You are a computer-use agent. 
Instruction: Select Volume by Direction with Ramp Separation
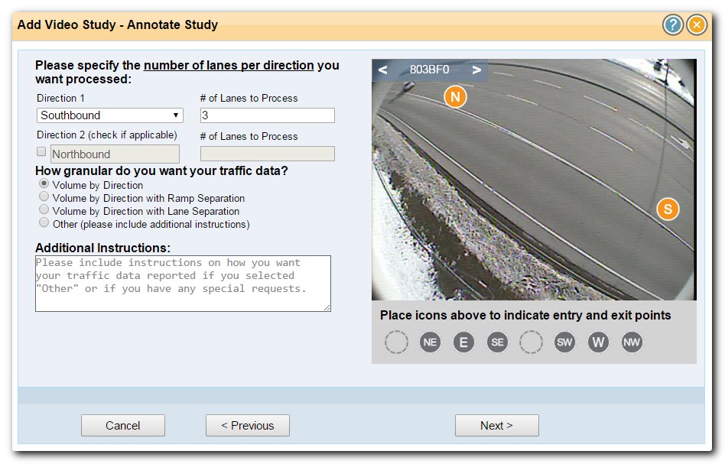pos(44,196)
